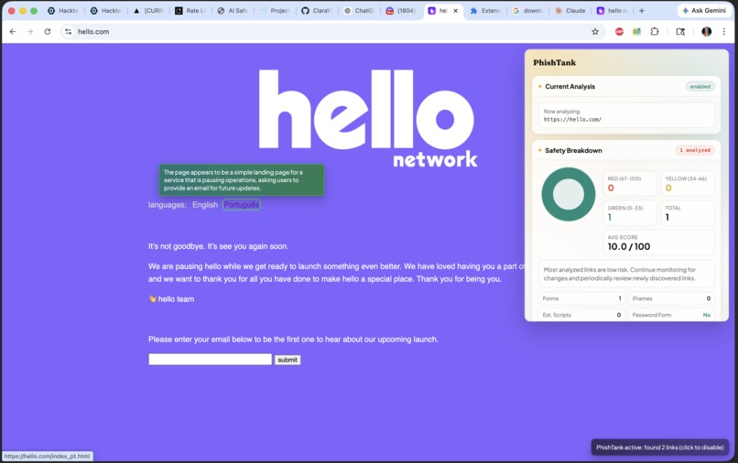Click the TOTAL count card
The height and width of the screenshot is (463, 738).
pos(687,212)
